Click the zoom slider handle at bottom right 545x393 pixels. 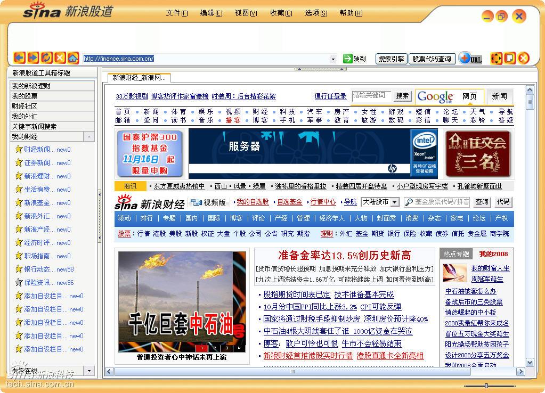486,386
